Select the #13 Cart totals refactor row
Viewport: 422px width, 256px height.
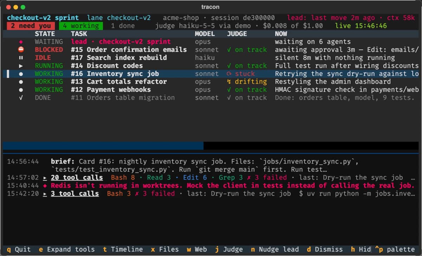click(x=211, y=82)
